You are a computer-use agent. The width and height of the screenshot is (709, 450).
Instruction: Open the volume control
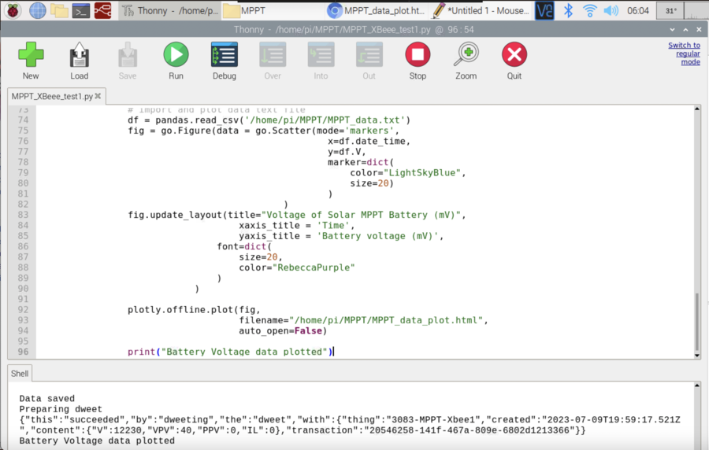611,10
